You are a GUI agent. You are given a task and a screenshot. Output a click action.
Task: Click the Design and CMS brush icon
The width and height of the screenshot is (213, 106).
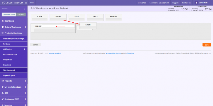pyautogui.click(x=3, y=99)
